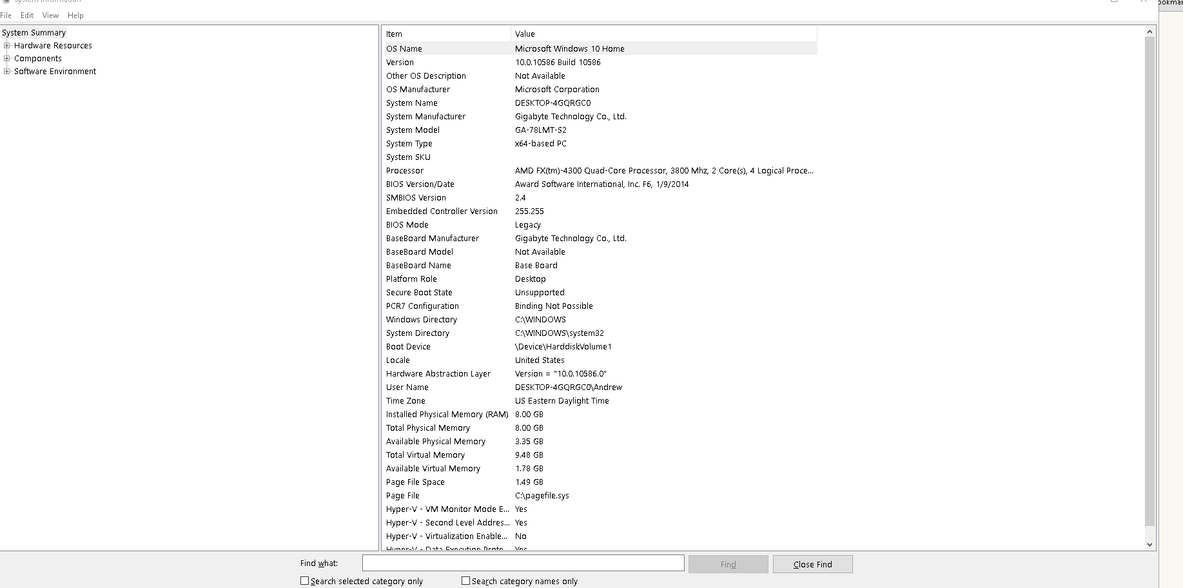Select the Total Physical Memory row
This screenshot has height=588, width=1183.
click(x=601, y=428)
